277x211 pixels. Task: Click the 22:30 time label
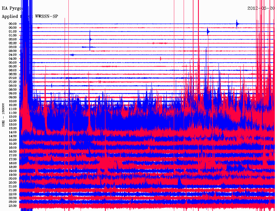point(13,198)
